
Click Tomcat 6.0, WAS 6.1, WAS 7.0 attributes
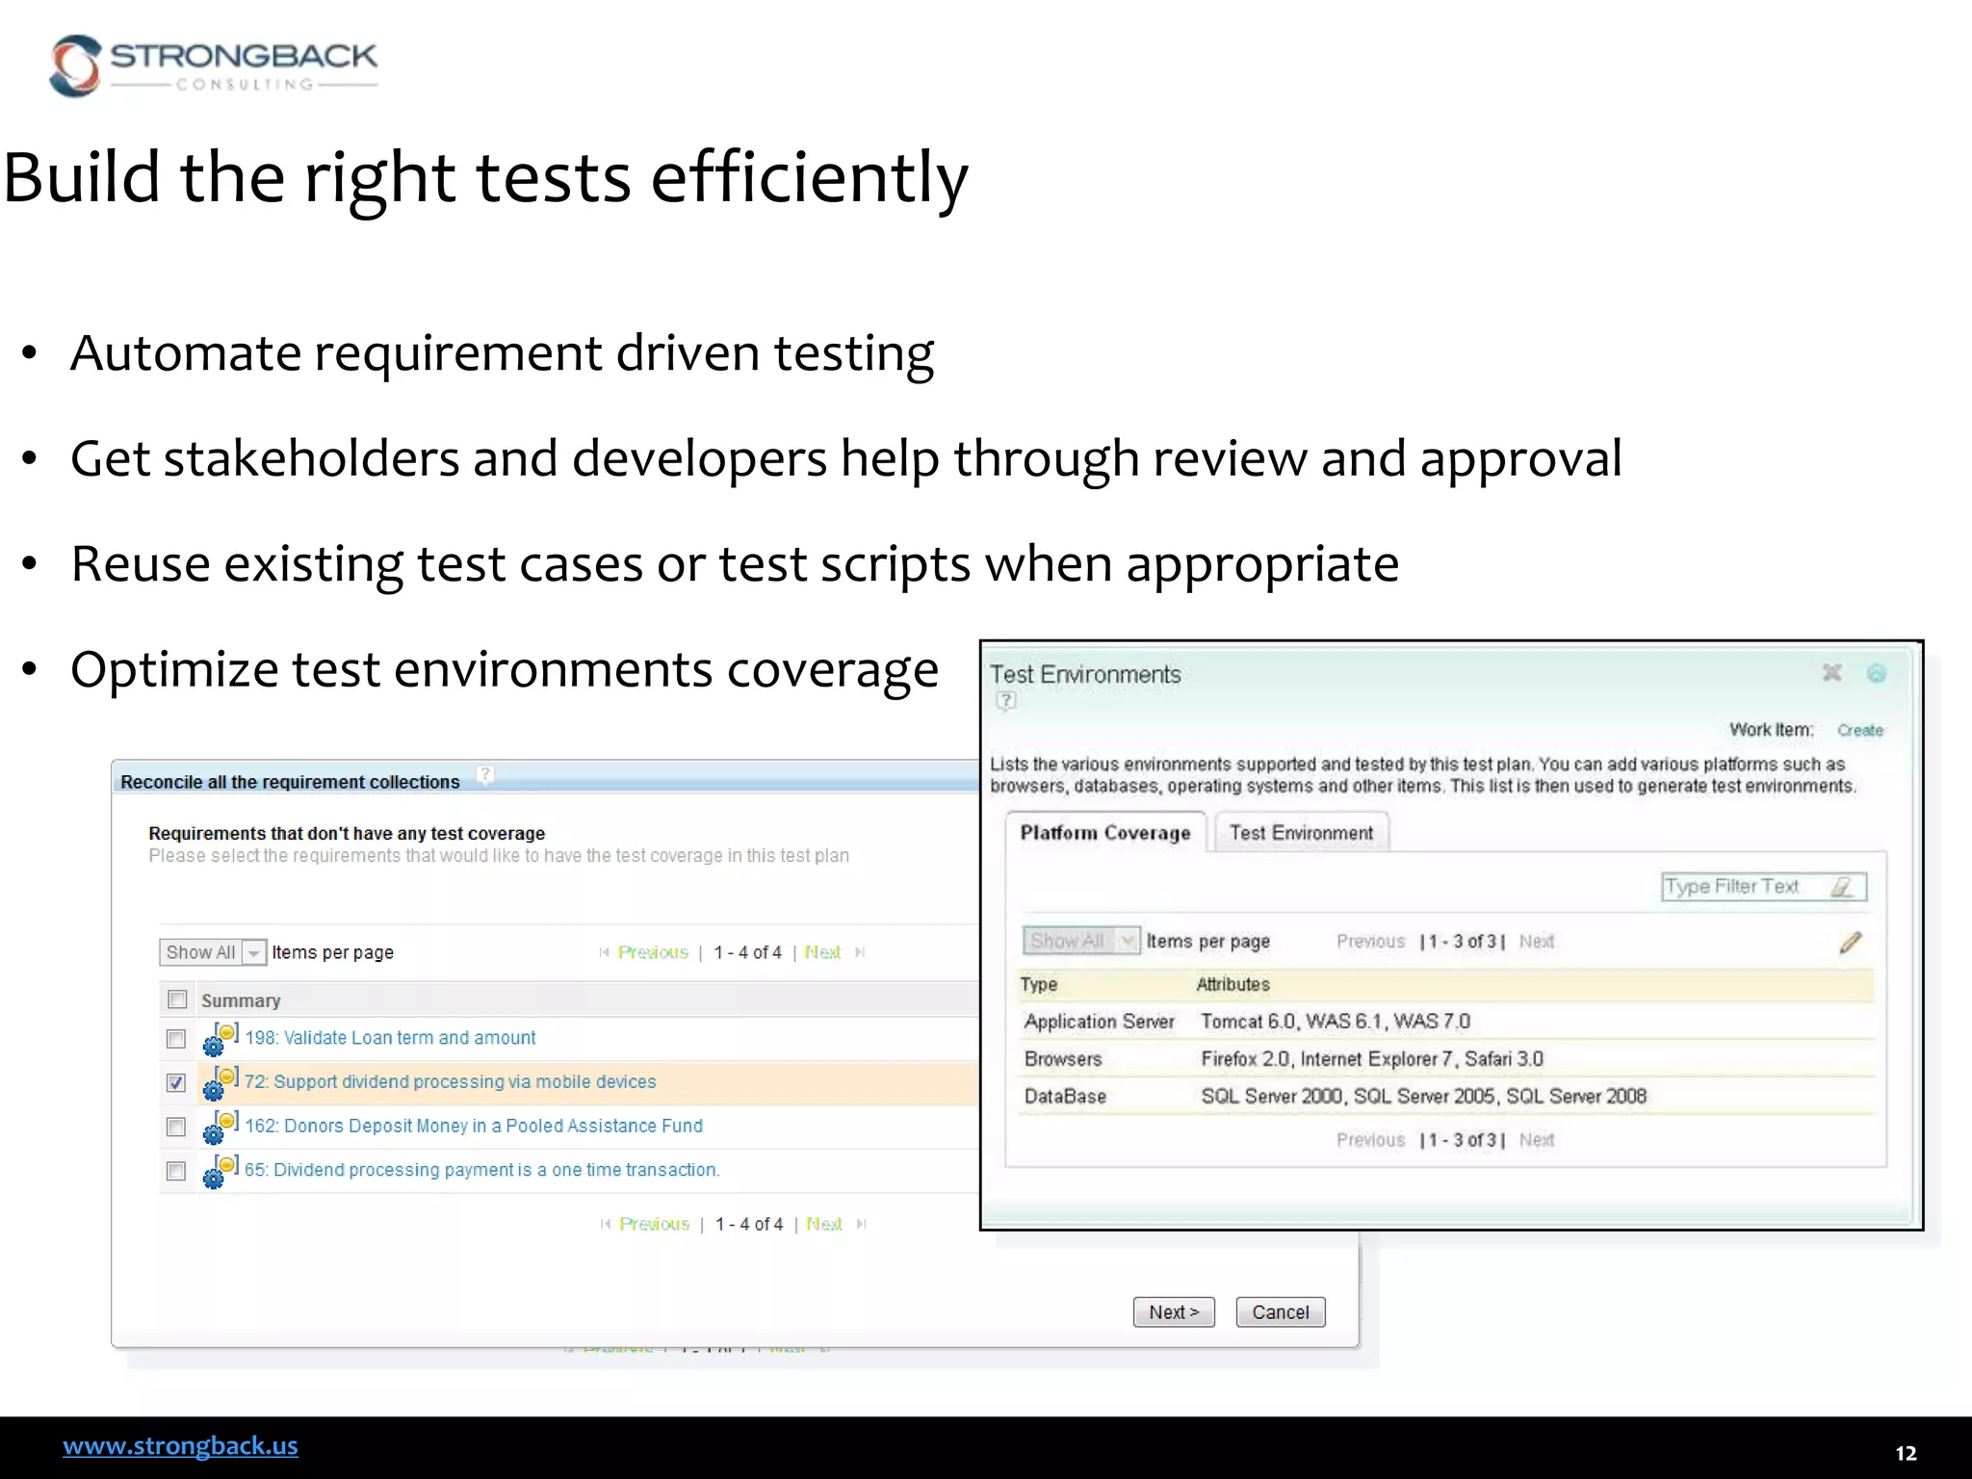(x=1336, y=1022)
